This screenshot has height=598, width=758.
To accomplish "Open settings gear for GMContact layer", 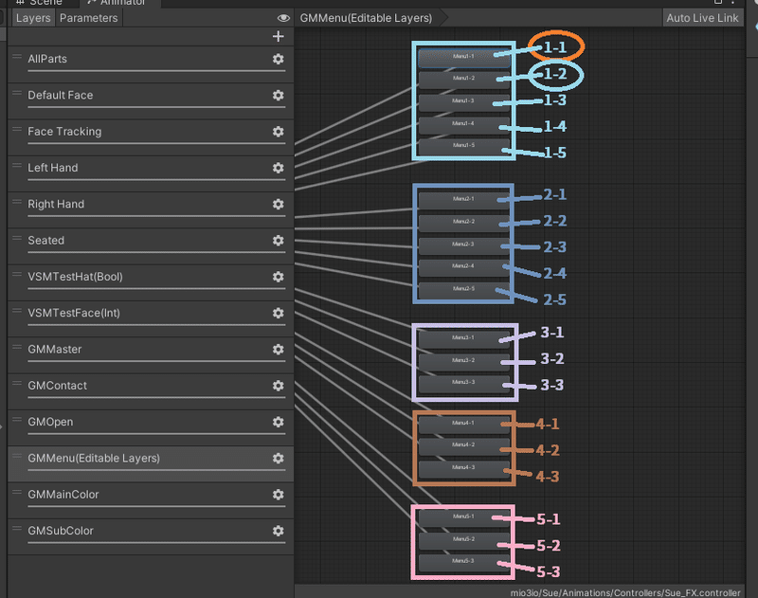I will 278,386.
